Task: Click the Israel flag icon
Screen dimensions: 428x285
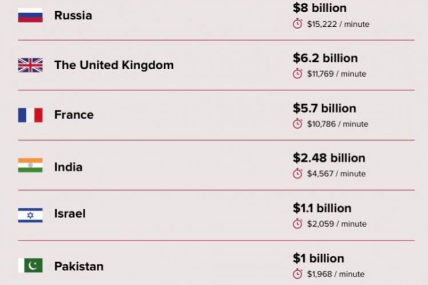Action: [x=30, y=215]
